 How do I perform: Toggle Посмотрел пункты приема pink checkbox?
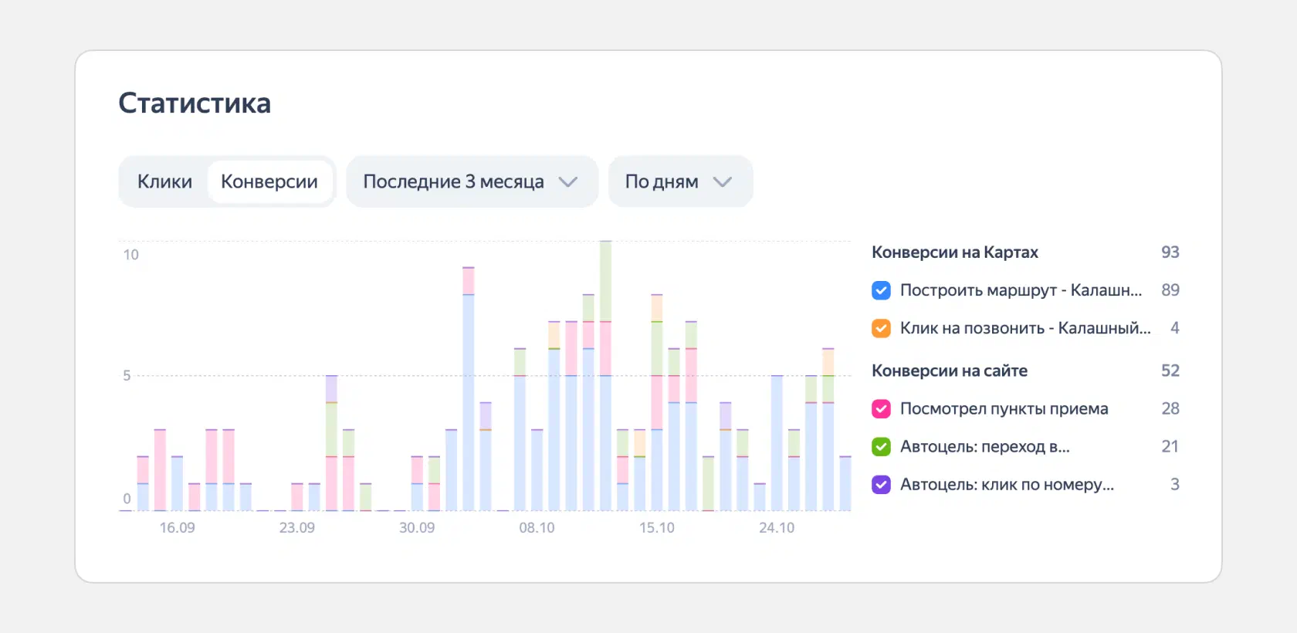881,408
